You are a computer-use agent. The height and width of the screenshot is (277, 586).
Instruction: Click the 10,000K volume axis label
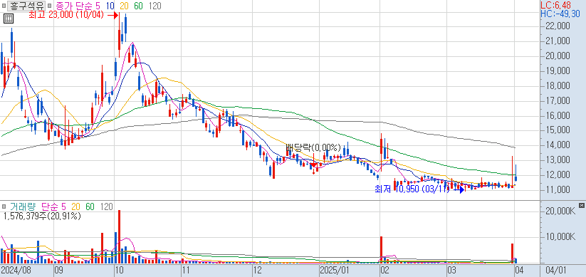[560, 237]
